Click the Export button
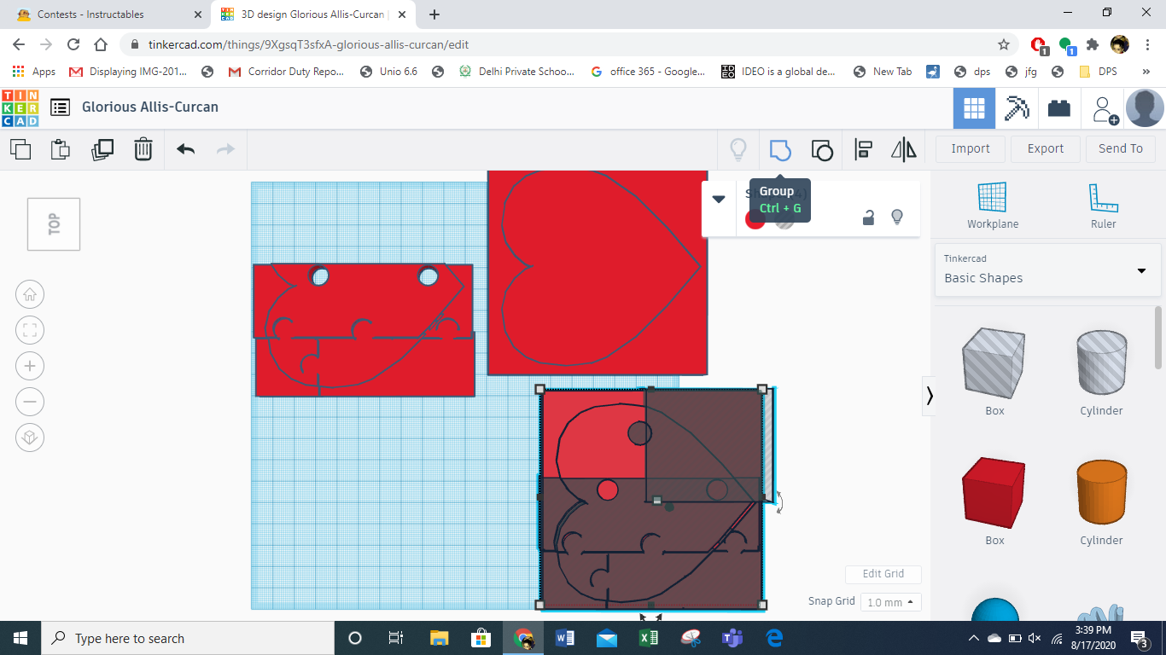This screenshot has height=655, width=1166. 1046,148
